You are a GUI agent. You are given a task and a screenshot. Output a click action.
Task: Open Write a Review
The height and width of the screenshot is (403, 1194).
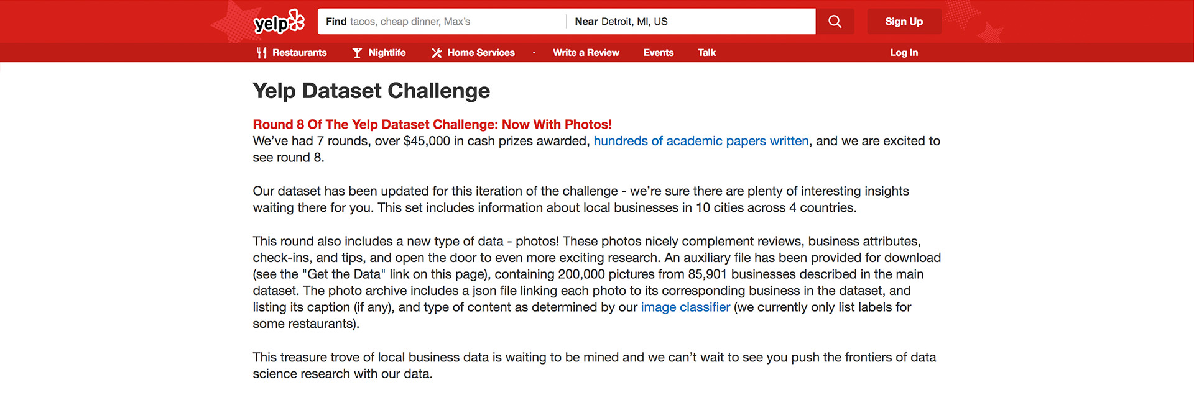(x=585, y=52)
